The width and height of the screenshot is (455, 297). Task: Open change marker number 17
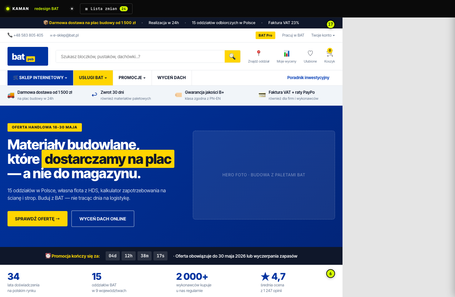pyautogui.click(x=331, y=24)
